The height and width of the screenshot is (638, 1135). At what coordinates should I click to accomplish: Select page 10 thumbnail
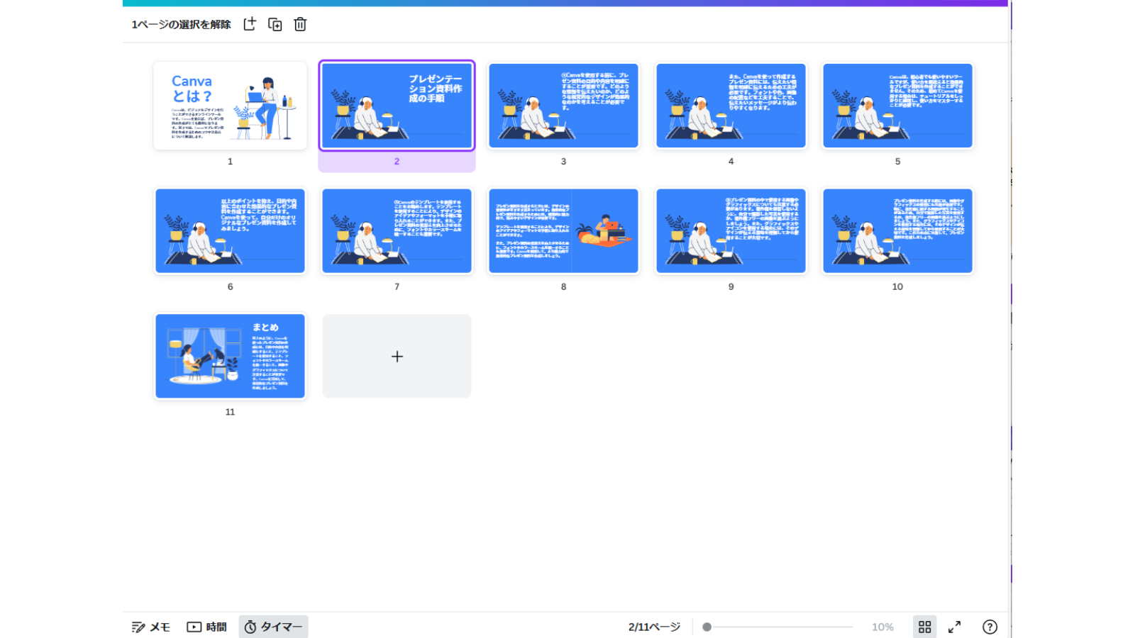[897, 230]
